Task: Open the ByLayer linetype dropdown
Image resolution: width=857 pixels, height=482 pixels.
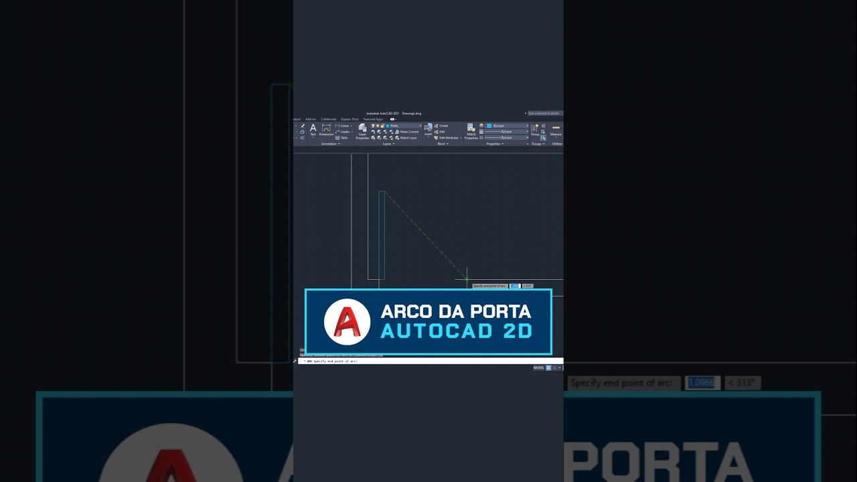Action: click(507, 138)
